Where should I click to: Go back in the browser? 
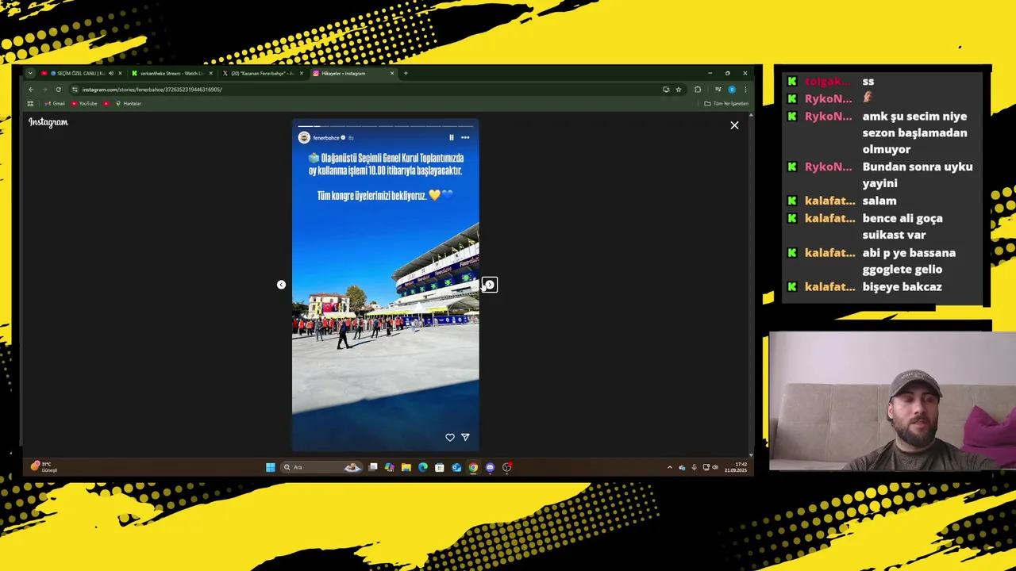coord(31,90)
